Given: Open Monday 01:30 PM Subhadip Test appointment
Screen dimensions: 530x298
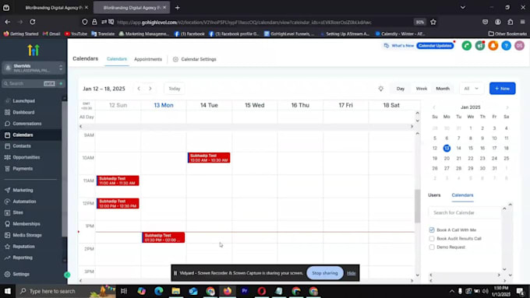Looking at the screenshot, I should [x=163, y=237].
